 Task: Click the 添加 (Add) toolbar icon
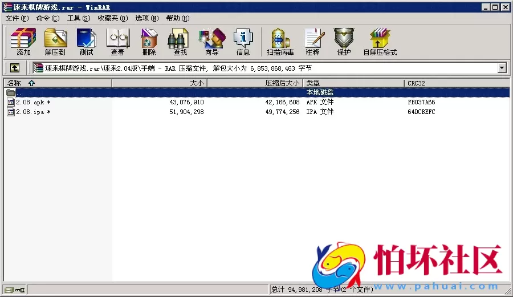click(x=23, y=42)
